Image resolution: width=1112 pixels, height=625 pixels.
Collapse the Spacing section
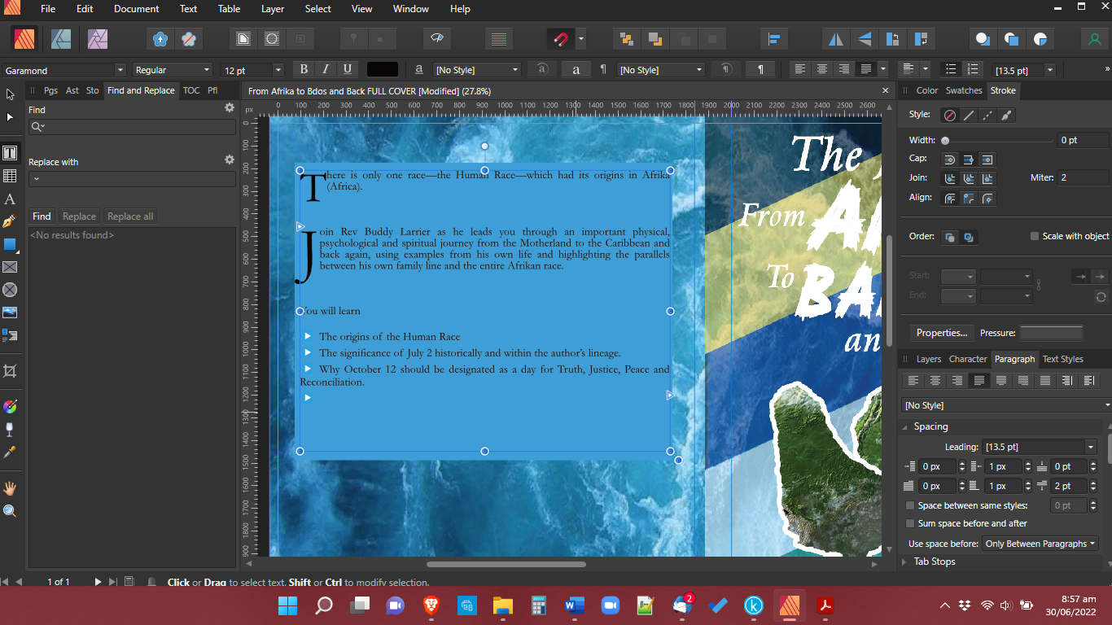(905, 426)
